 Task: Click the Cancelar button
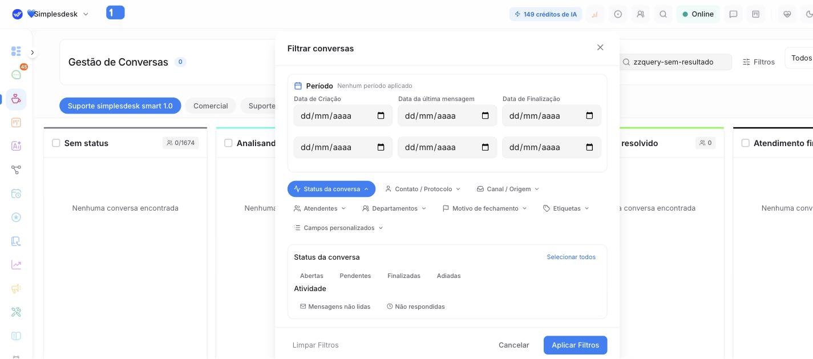[x=513, y=345]
